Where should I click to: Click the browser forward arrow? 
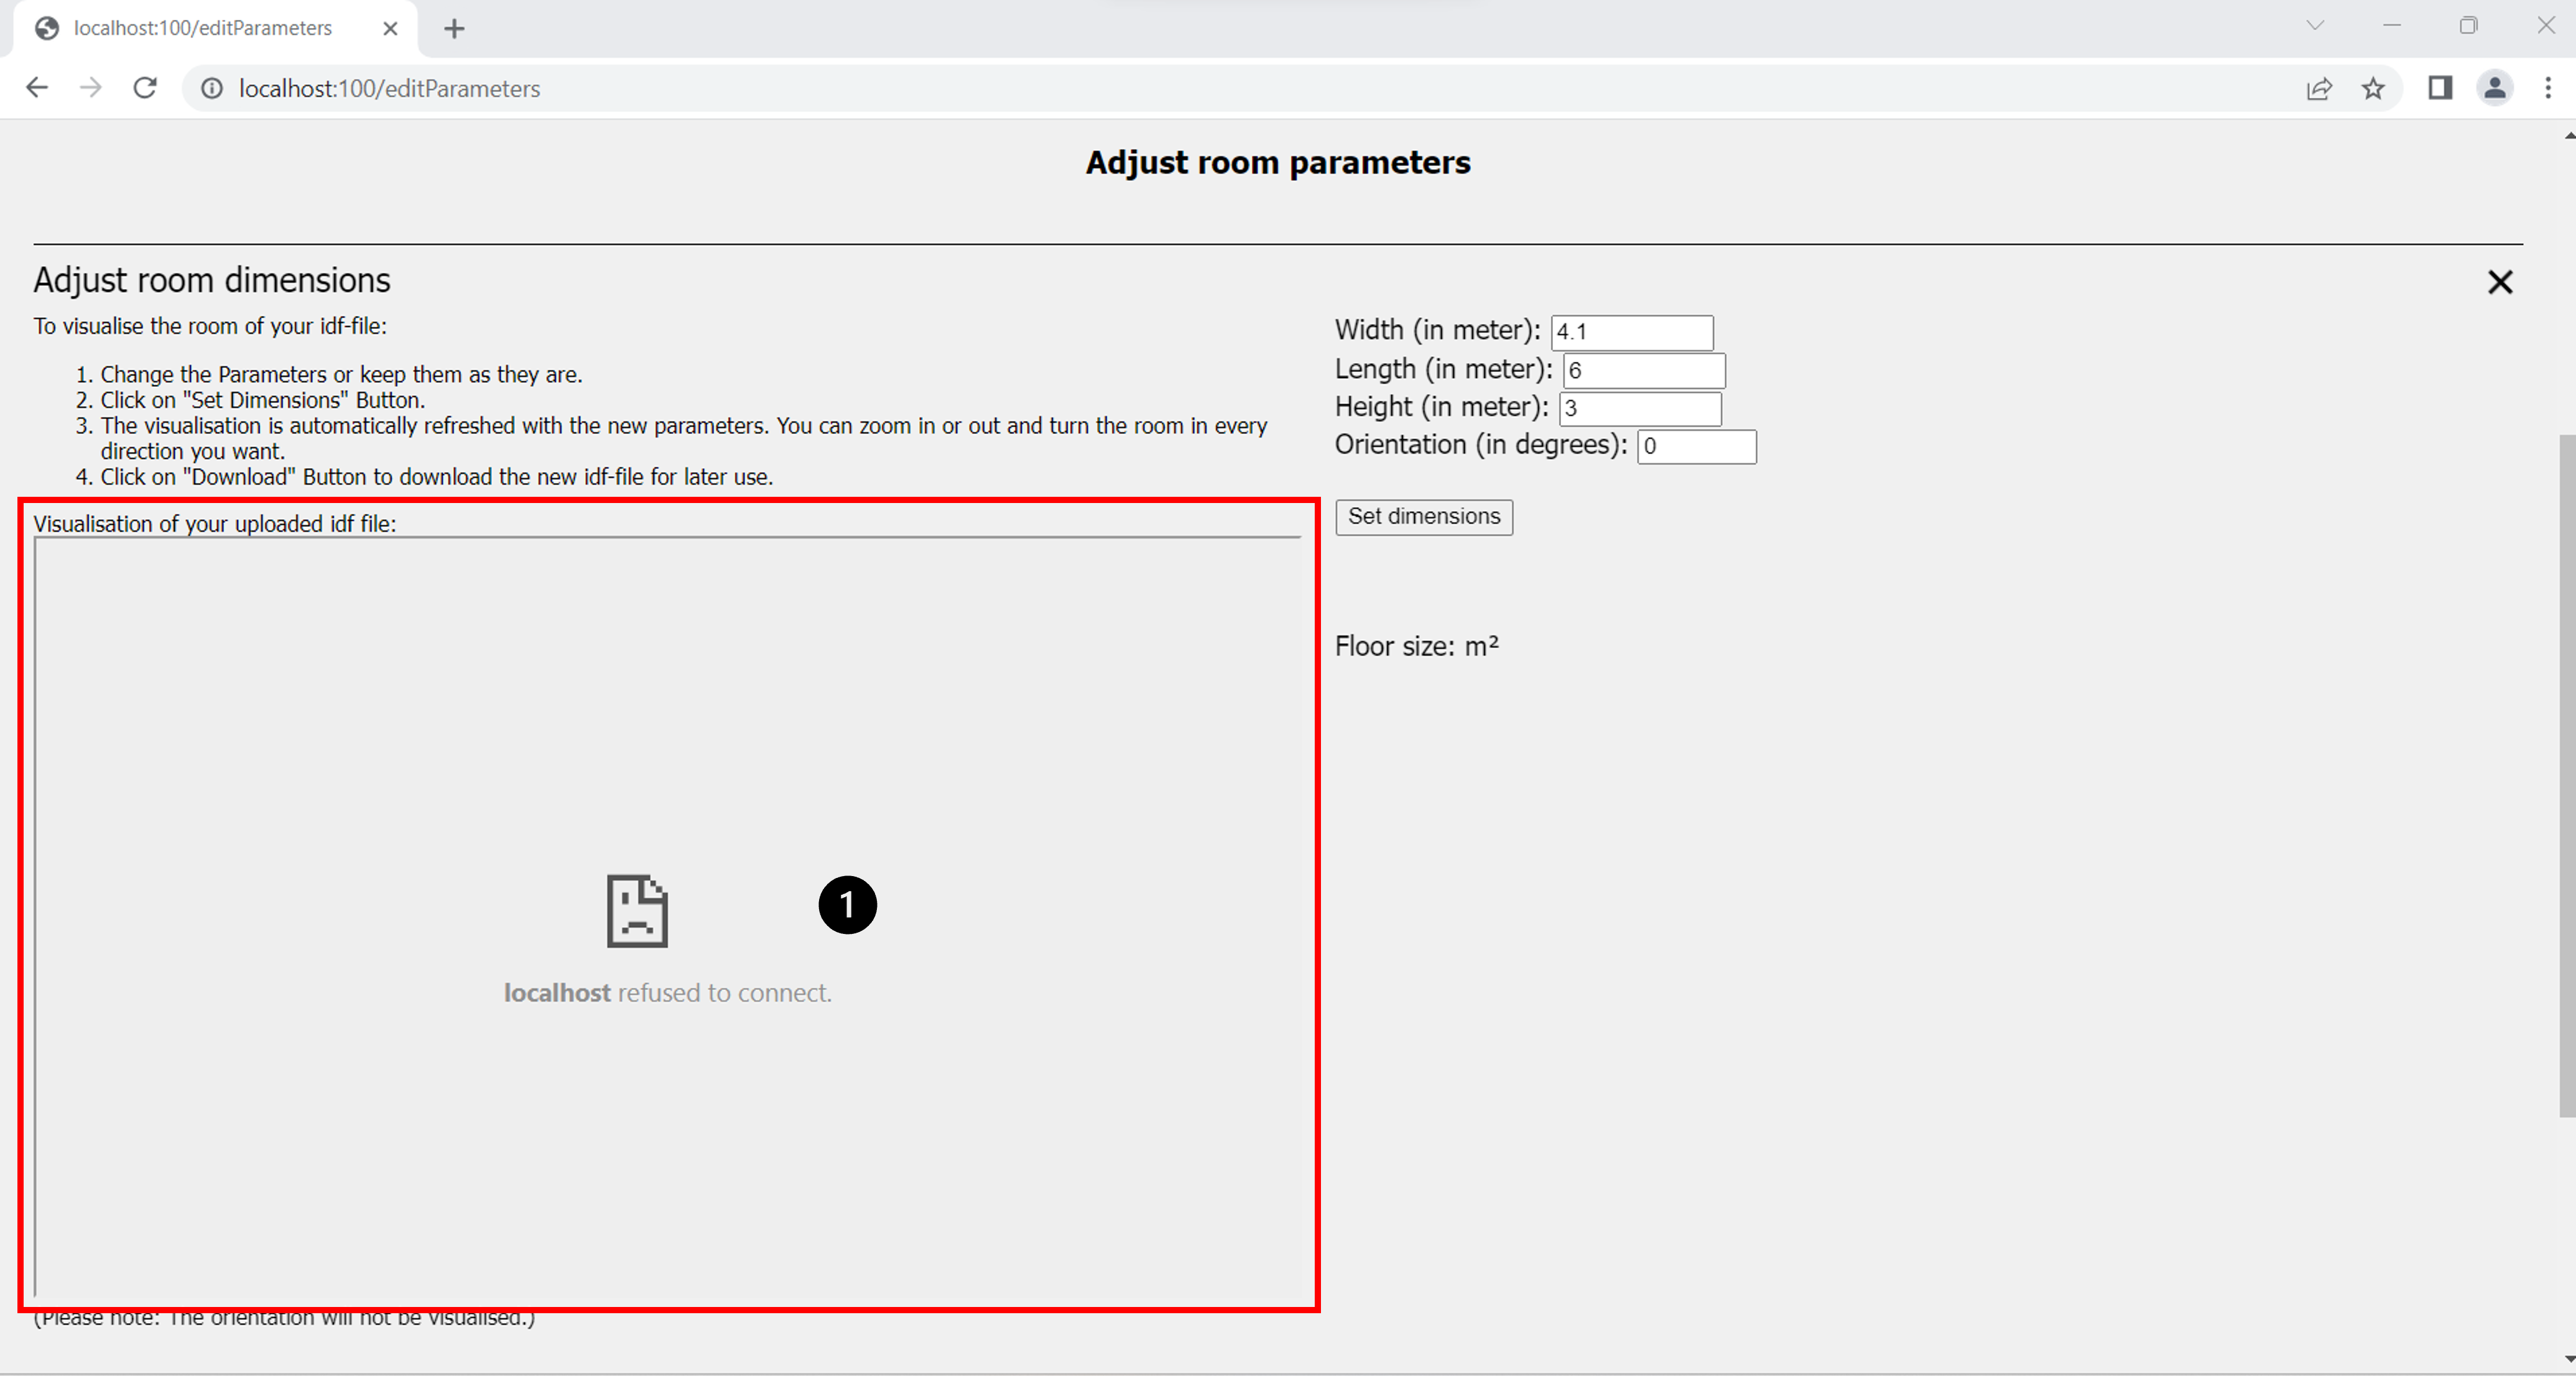(91, 88)
